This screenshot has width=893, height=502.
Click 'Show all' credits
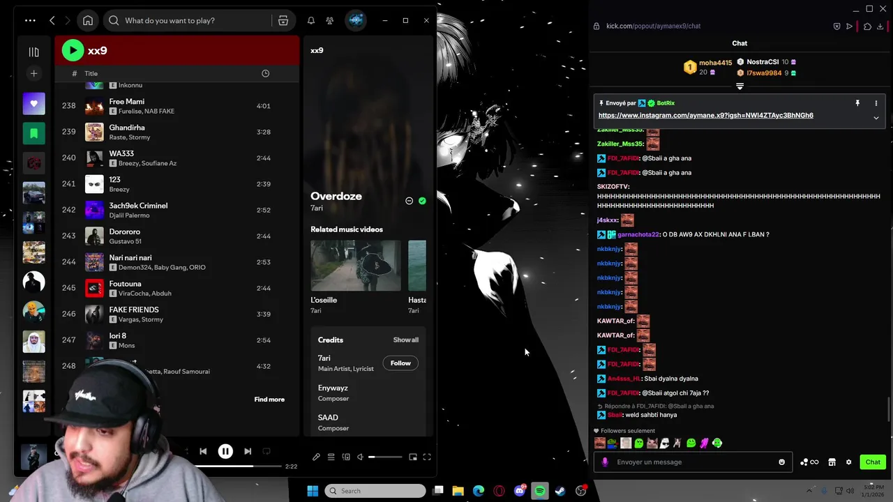click(x=406, y=340)
